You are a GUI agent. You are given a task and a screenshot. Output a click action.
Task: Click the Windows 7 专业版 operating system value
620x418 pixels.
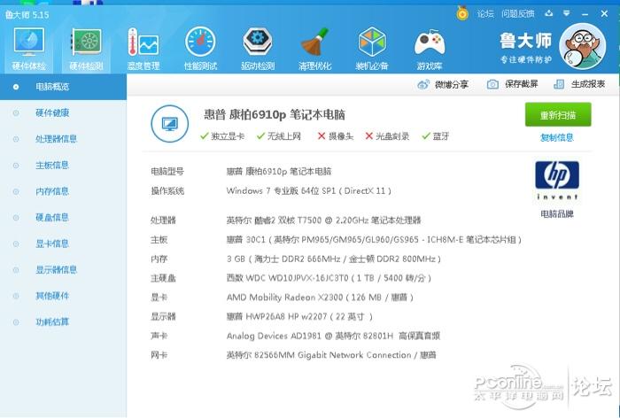click(x=309, y=191)
